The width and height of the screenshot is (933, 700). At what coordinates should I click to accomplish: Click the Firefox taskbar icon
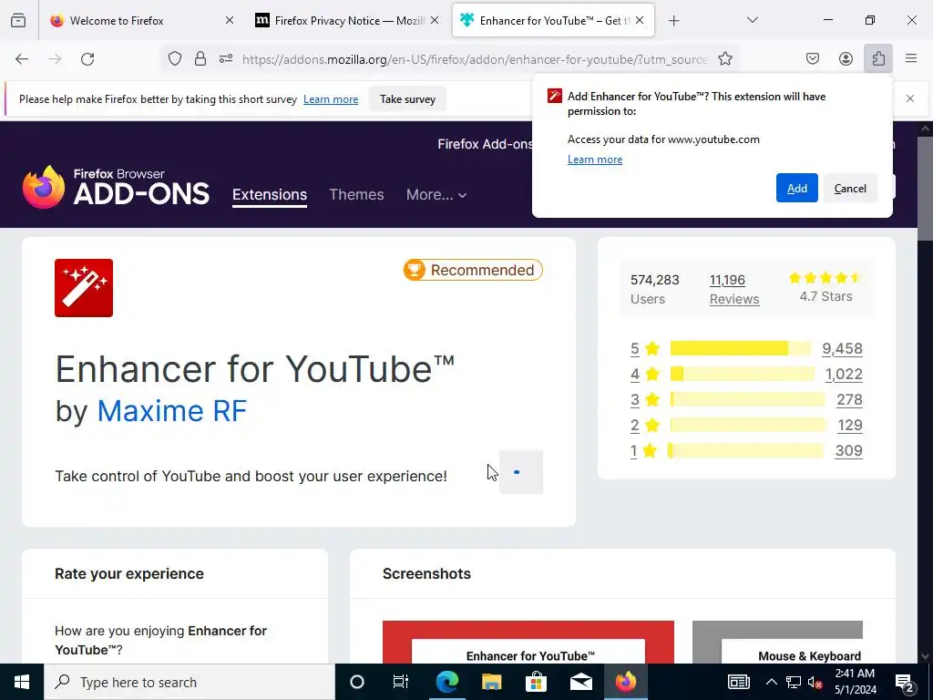[625, 682]
